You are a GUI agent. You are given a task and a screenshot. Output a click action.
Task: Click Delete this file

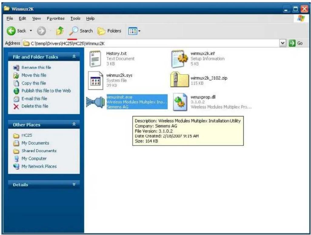35,106
